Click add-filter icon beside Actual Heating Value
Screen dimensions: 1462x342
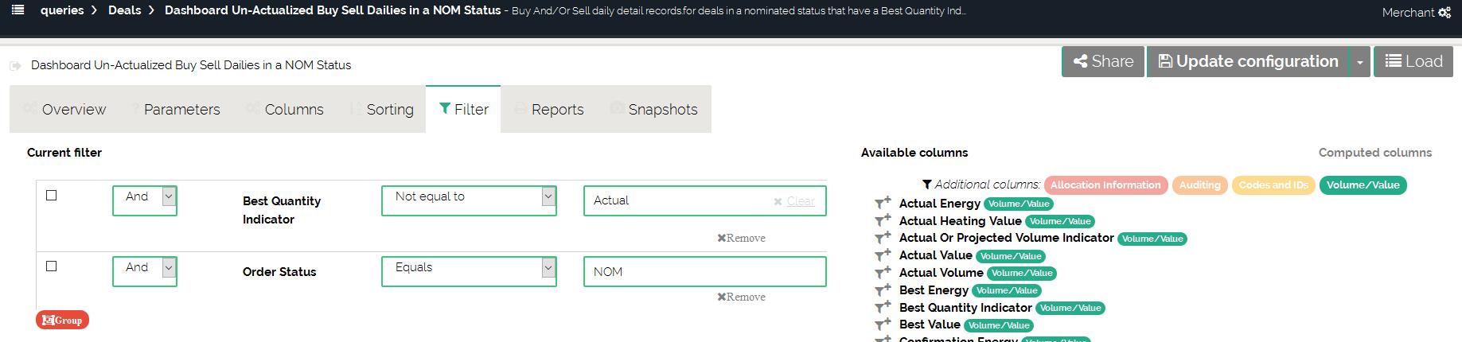883,221
